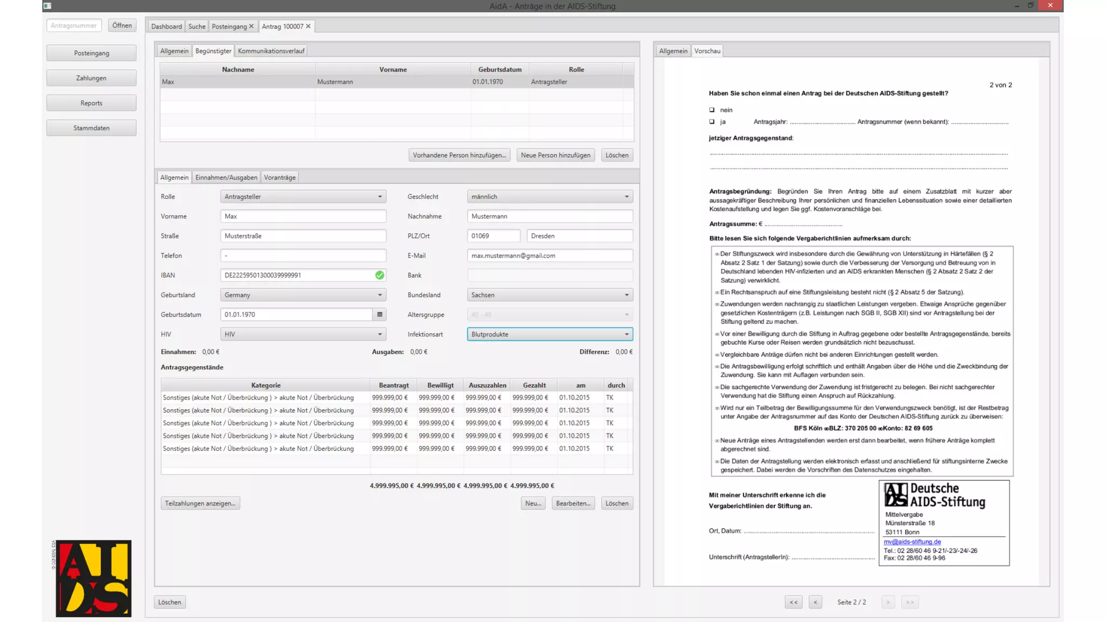Switch to Einnahmen/Ausgaben tab
Image resolution: width=1106 pixels, height=622 pixels.
pyautogui.click(x=226, y=178)
